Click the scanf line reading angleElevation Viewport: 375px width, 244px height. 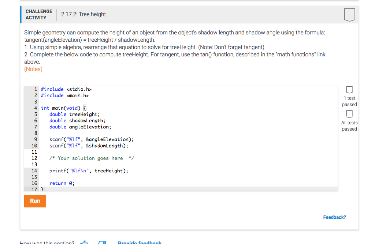point(92,140)
